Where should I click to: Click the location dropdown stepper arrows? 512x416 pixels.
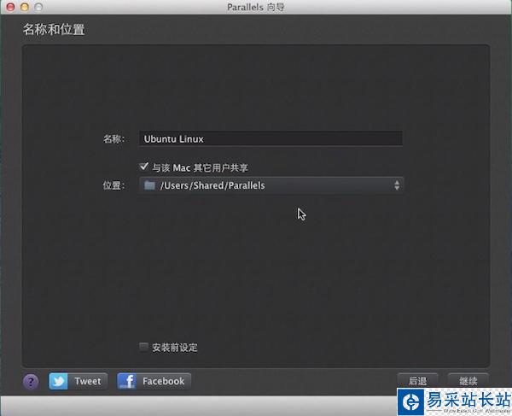coord(397,185)
